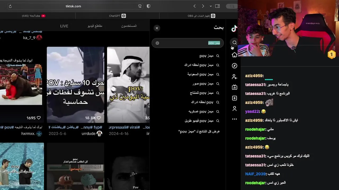
Task: Open the reader view icon in the address bar
Action: (140, 6)
